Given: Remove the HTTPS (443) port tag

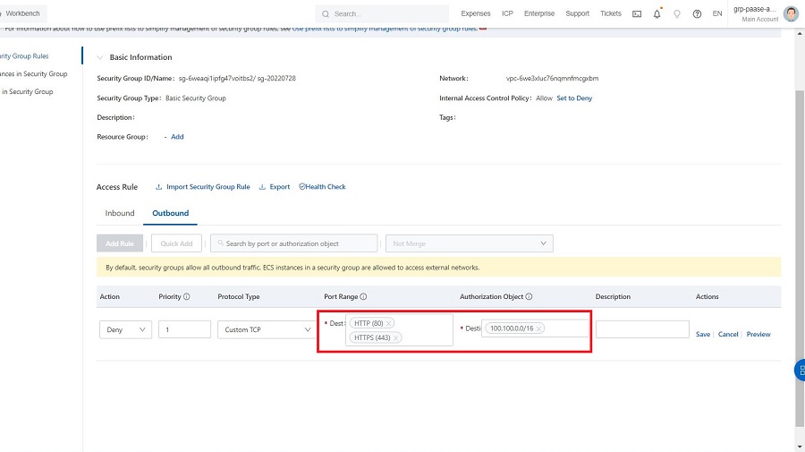Looking at the screenshot, I should pos(396,337).
